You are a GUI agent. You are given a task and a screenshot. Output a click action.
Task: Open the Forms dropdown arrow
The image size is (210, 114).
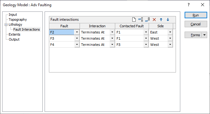(x=204, y=35)
